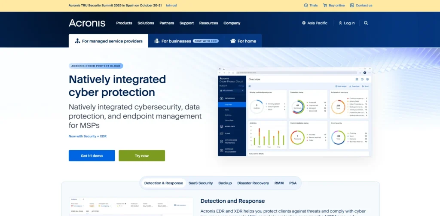Select the RMM pill tab

[279, 183]
